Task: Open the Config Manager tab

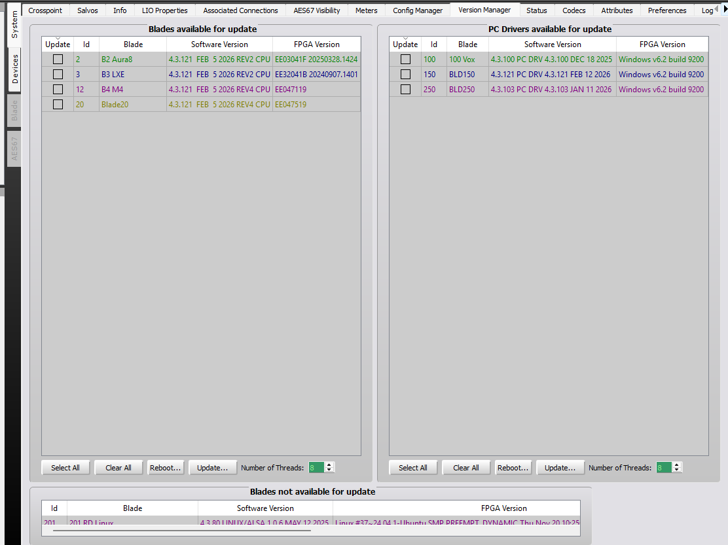Action: pyautogui.click(x=418, y=10)
